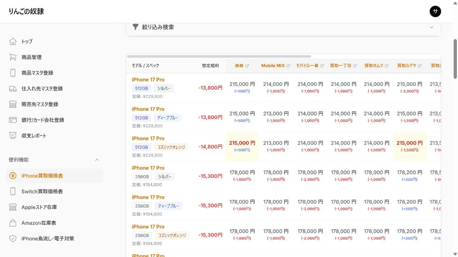Click 買取ルデヤ 178,200 円 in 256GB シルバー row
The height and width of the screenshot is (257, 458).
[x=409, y=173]
